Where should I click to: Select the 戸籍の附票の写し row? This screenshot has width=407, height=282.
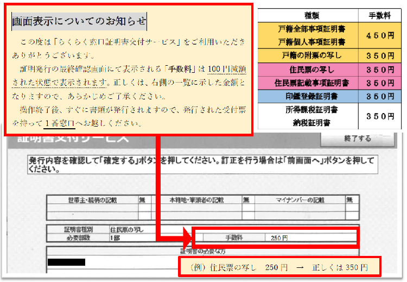312,55
